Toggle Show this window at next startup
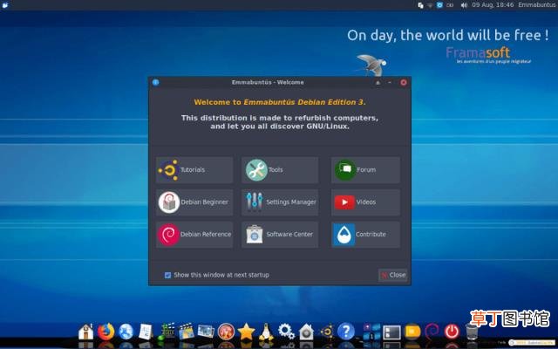This screenshot has height=349, width=558. [167, 275]
